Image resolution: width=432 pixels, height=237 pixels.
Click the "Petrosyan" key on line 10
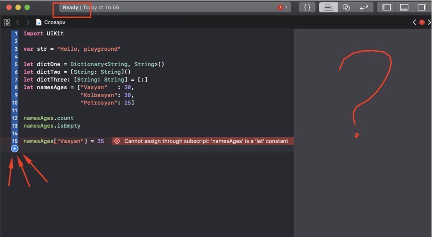(x=99, y=103)
